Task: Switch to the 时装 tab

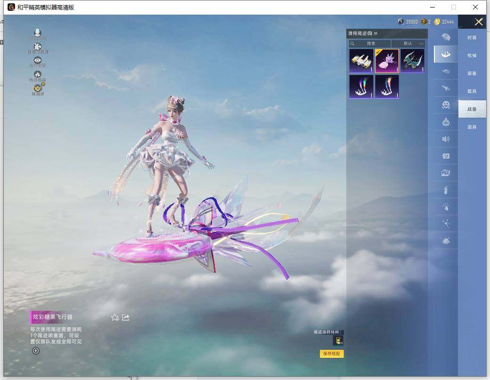Action: 472,38
